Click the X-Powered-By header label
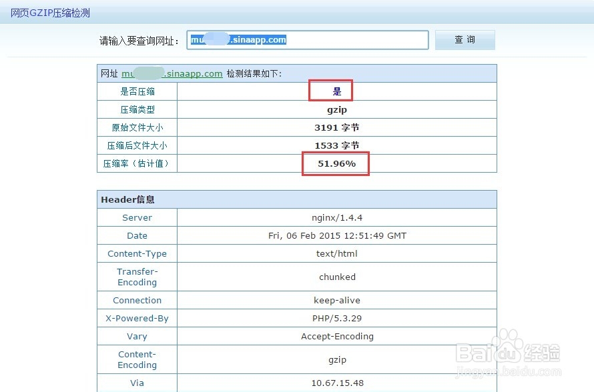This screenshot has height=392, width=594. point(137,318)
